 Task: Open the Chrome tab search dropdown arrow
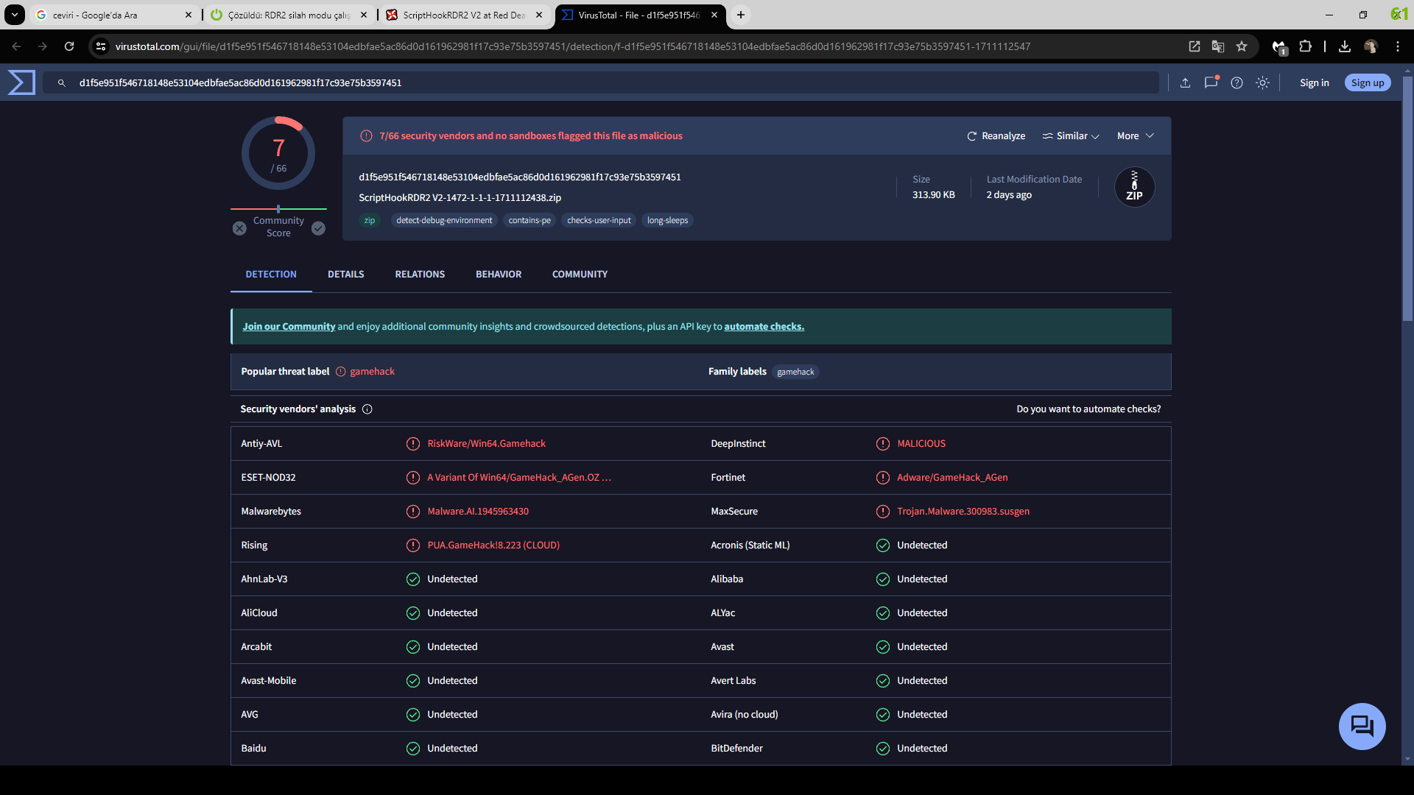tap(14, 15)
